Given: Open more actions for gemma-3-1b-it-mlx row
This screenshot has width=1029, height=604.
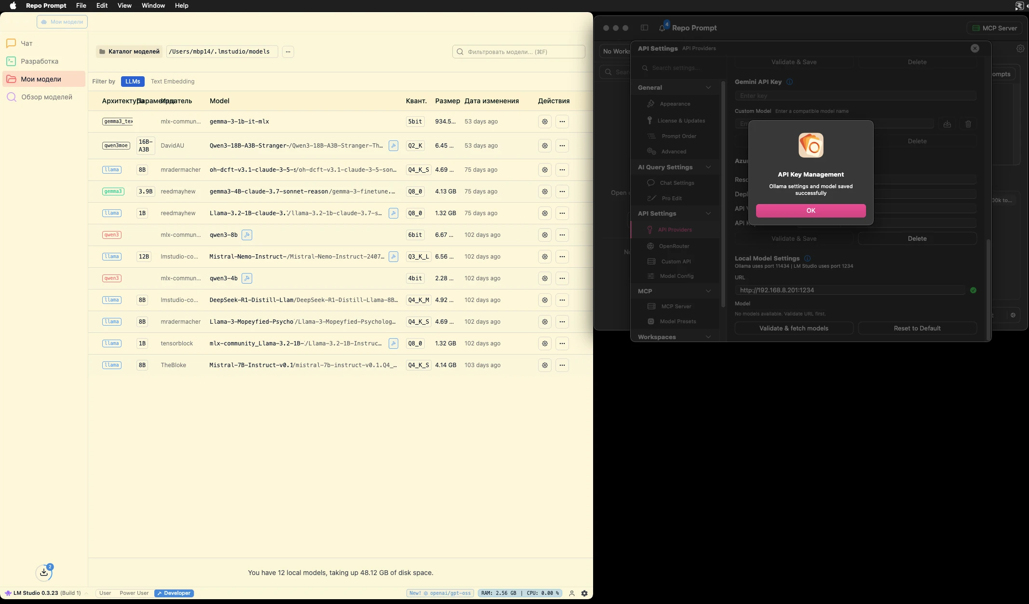Looking at the screenshot, I should point(562,122).
